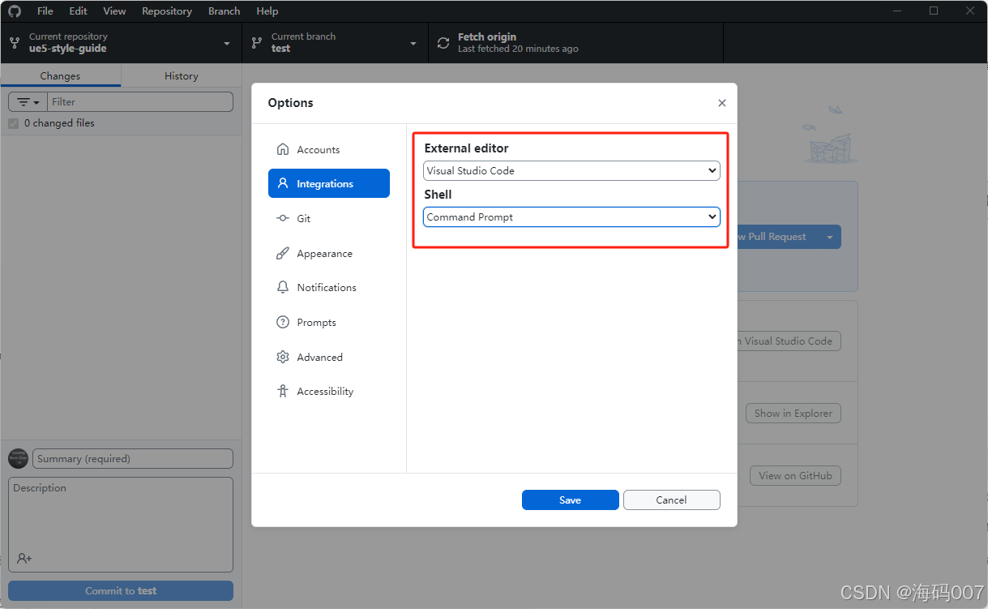988x609 pixels.
Task: Select Prompts in Options sidebar
Action: 329,322
